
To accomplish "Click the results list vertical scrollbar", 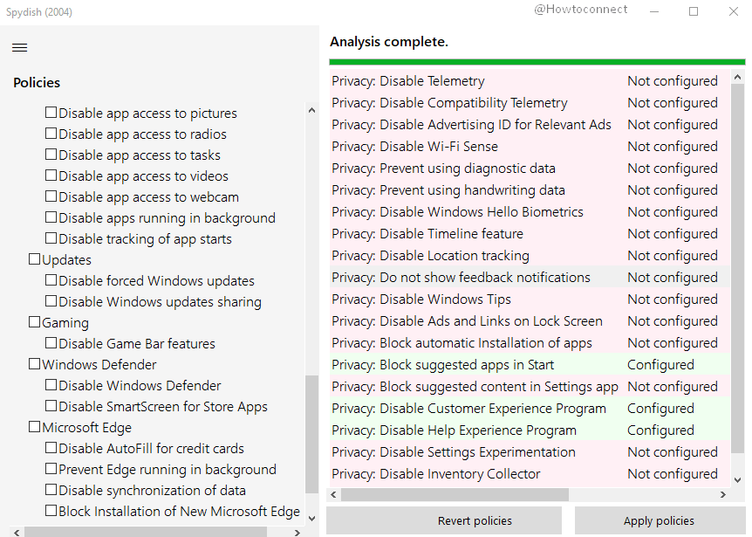I will coord(737,262).
